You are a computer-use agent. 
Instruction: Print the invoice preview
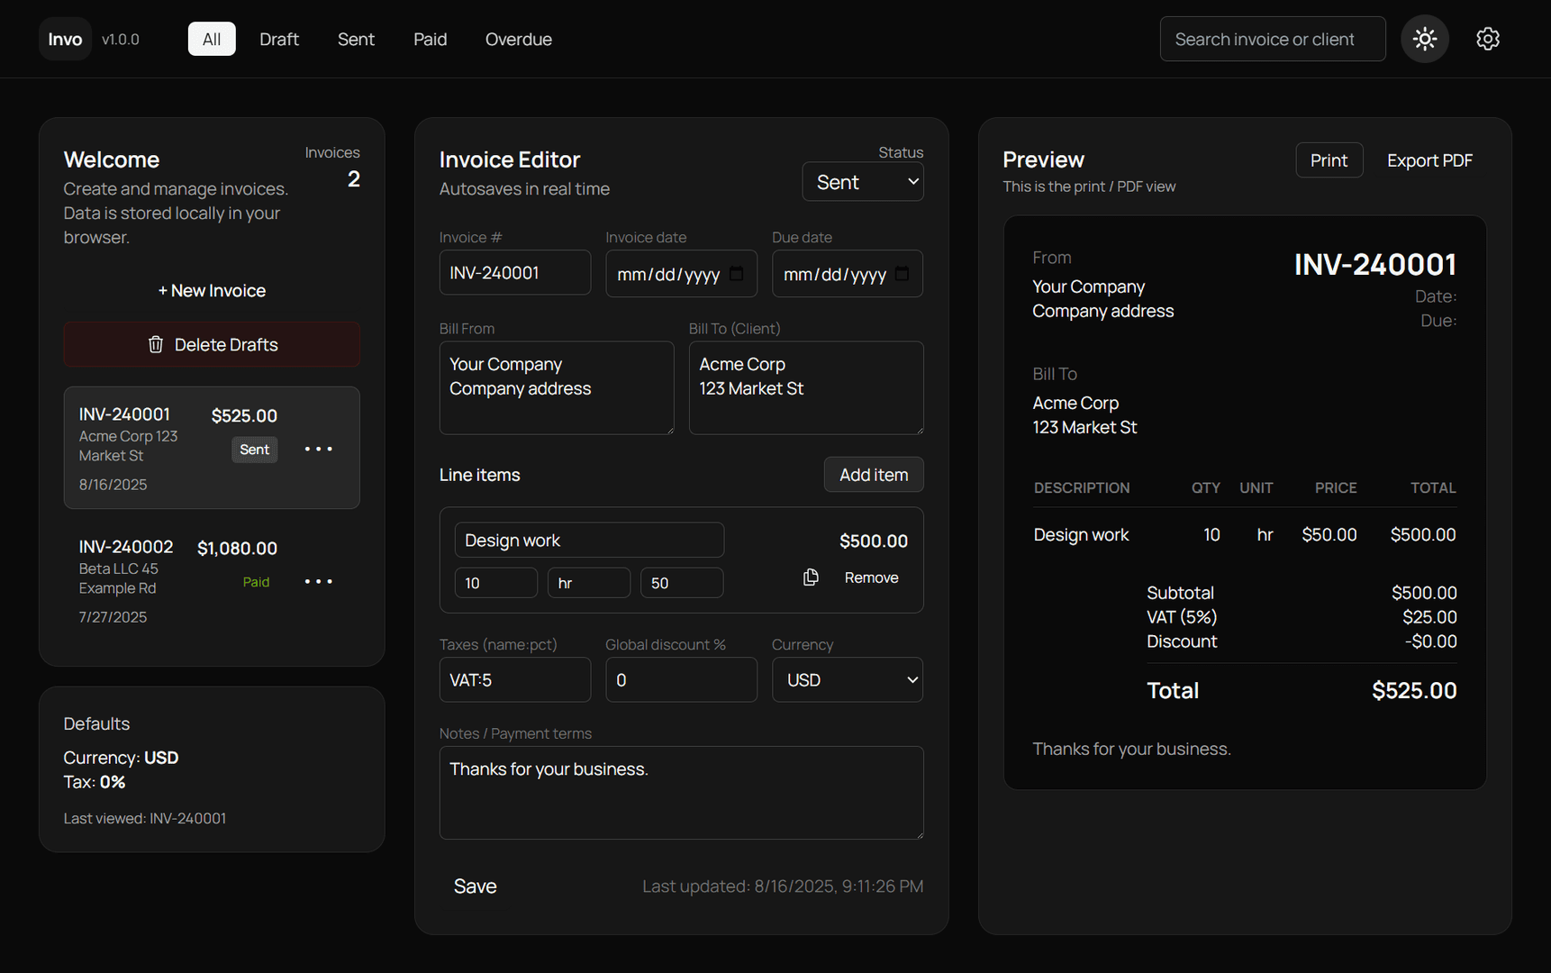tap(1329, 160)
